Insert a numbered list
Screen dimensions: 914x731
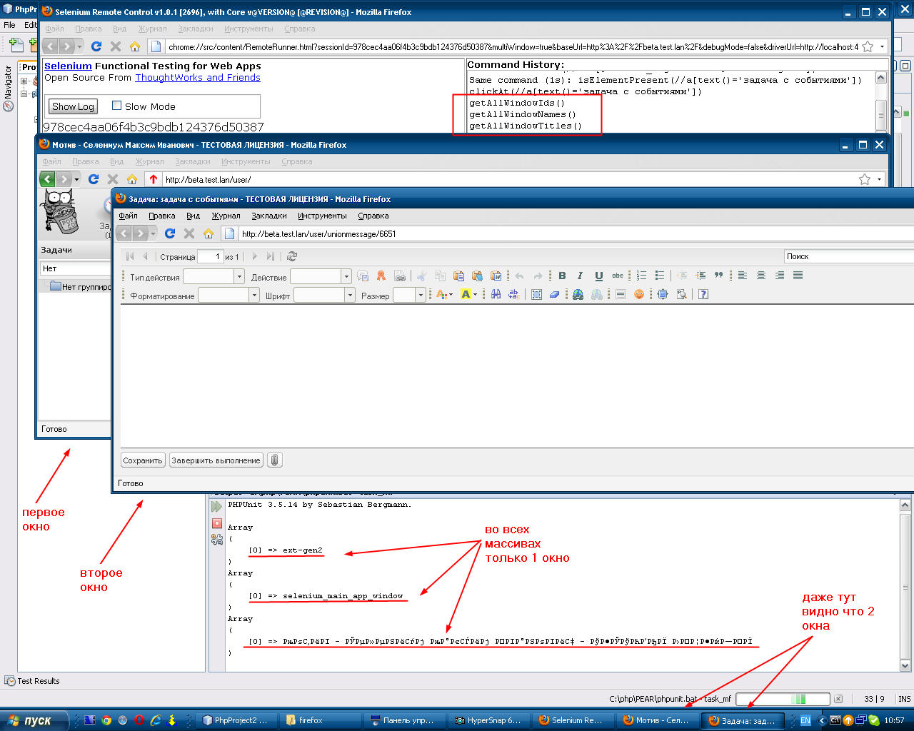coord(641,276)
